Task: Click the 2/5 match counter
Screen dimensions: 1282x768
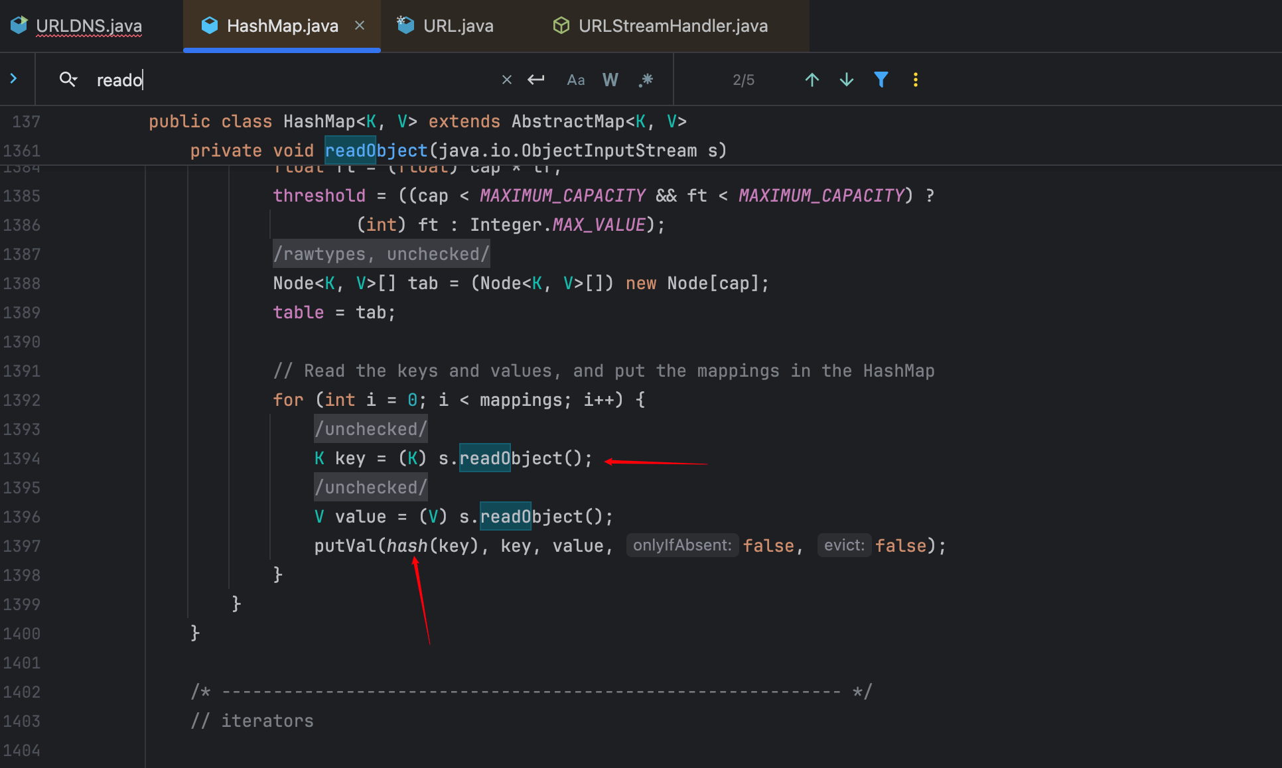Action: pyautogui.click(x=743, y=80)
